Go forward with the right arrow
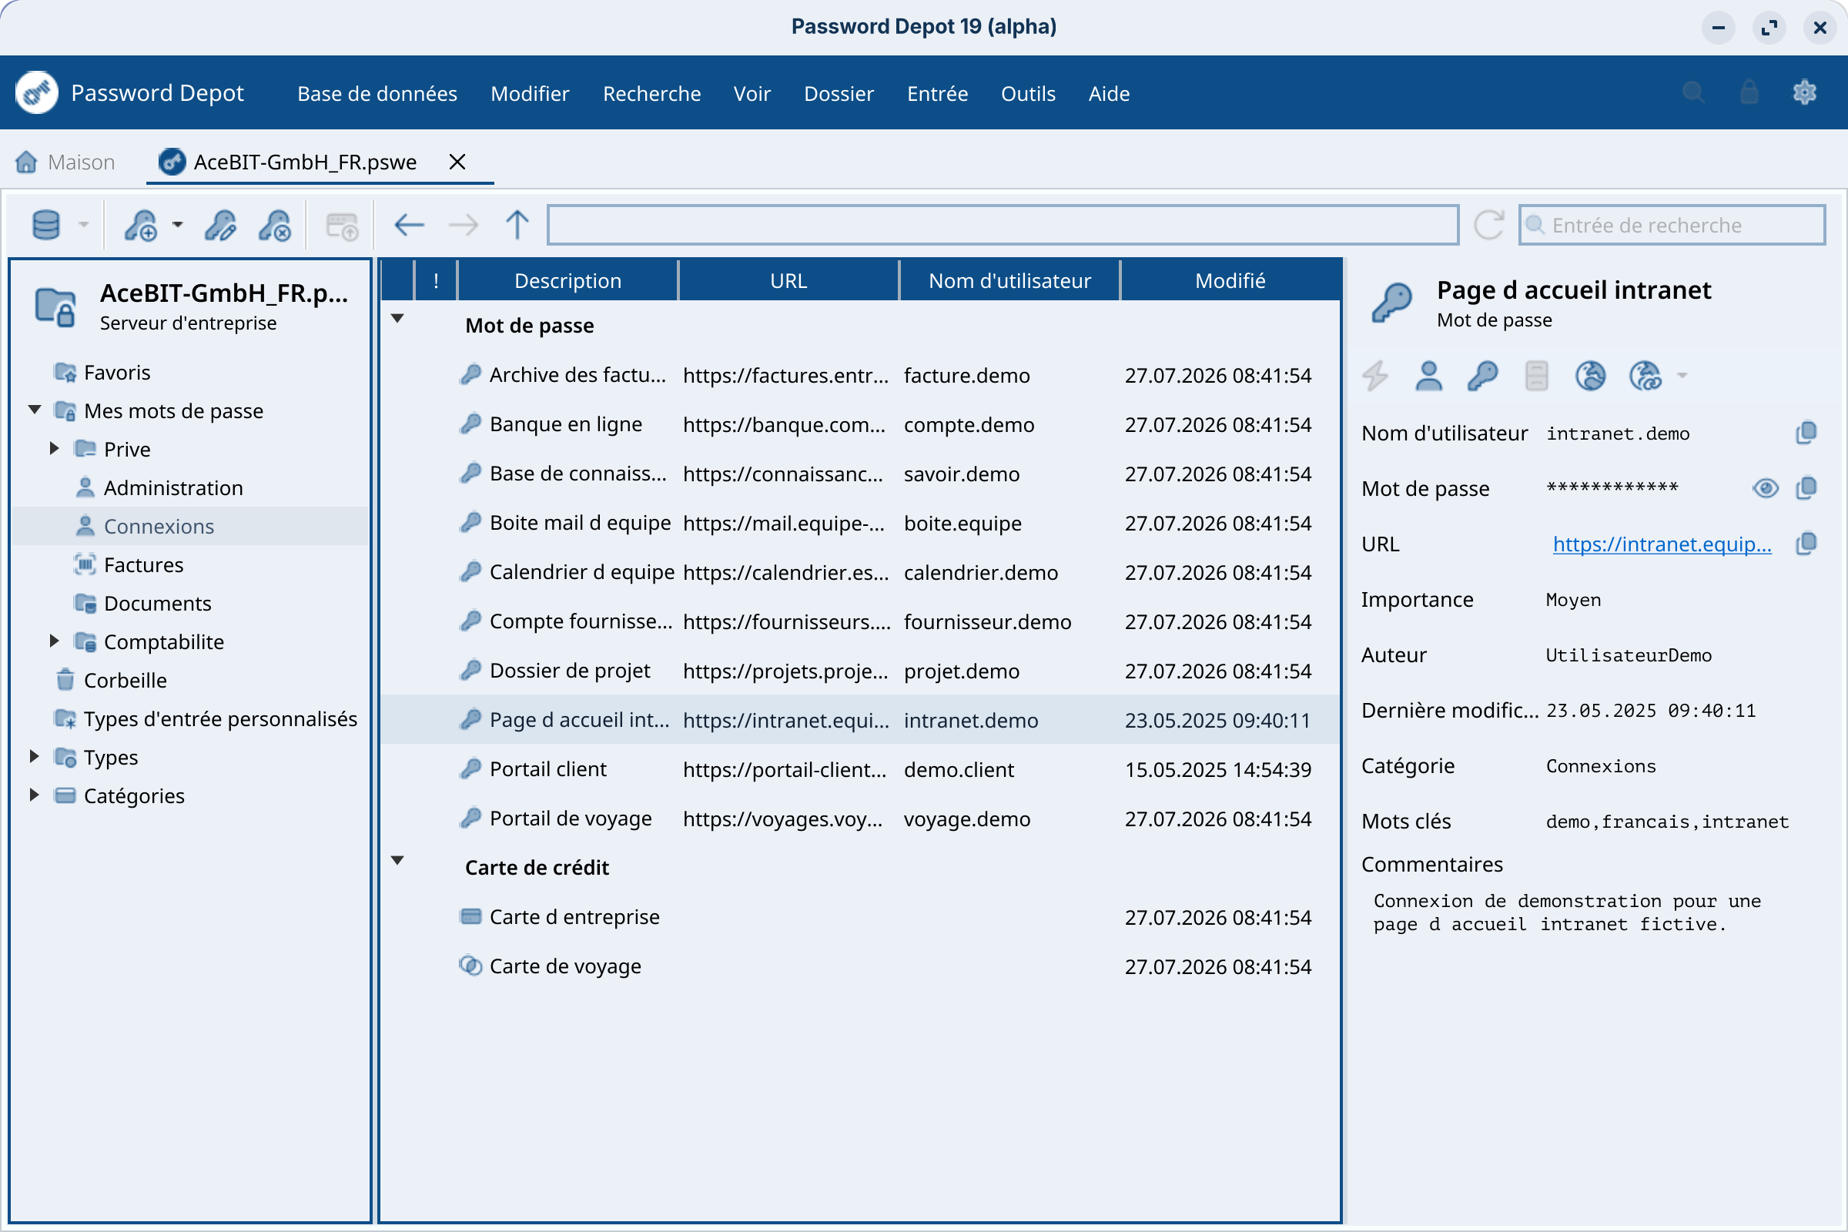This screenshot has height=1232, width=1848. [464, 226]
